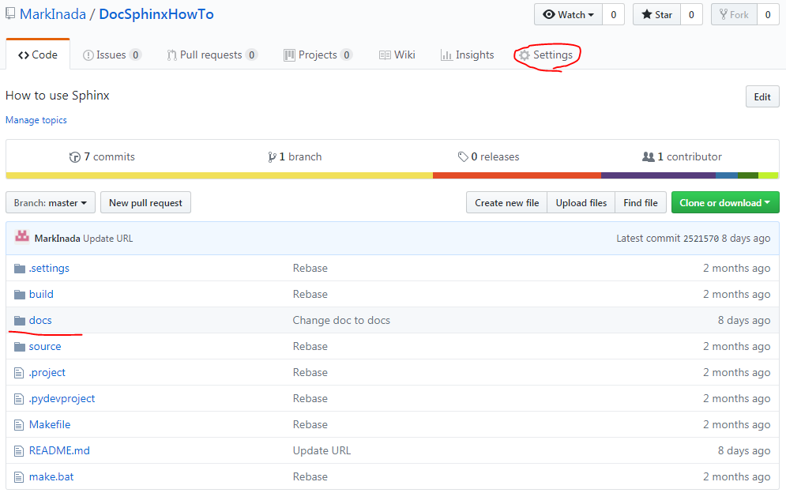Viewport: 786px width, 493px height.
Task: Open the Insights tab
Action: pyautogui.click(x=467, y=55)
